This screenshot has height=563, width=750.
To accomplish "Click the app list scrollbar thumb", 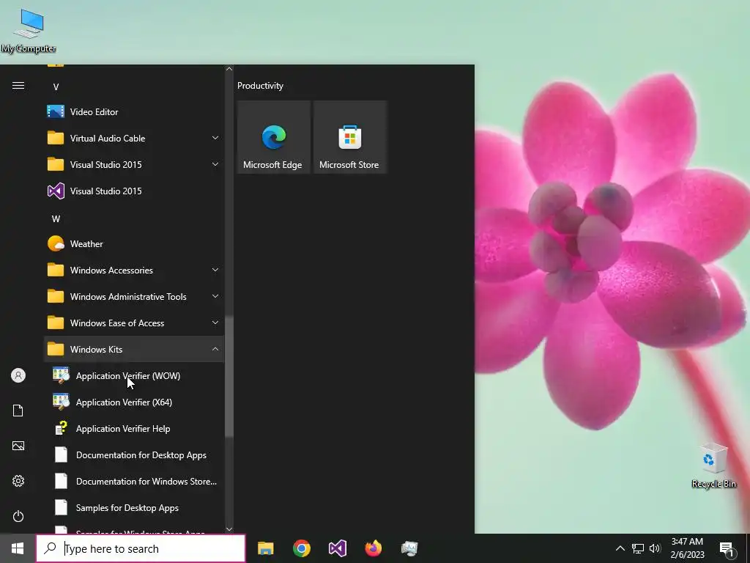I will point(229,376).
